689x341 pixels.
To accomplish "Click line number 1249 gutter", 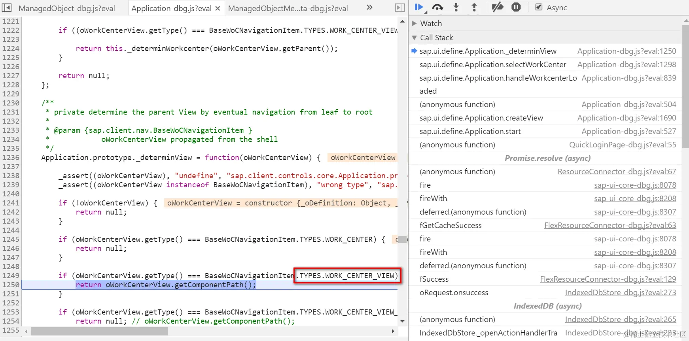I will 11,276.
